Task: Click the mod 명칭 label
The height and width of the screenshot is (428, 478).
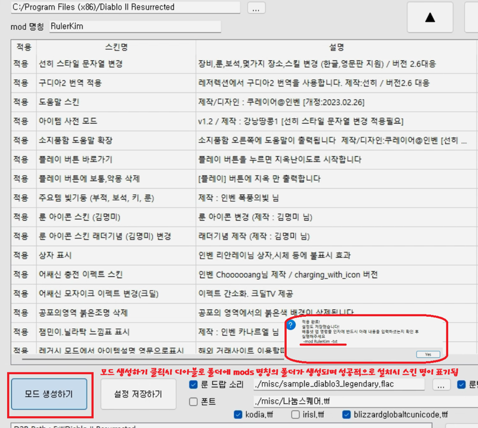Action: tap(27, 27)
